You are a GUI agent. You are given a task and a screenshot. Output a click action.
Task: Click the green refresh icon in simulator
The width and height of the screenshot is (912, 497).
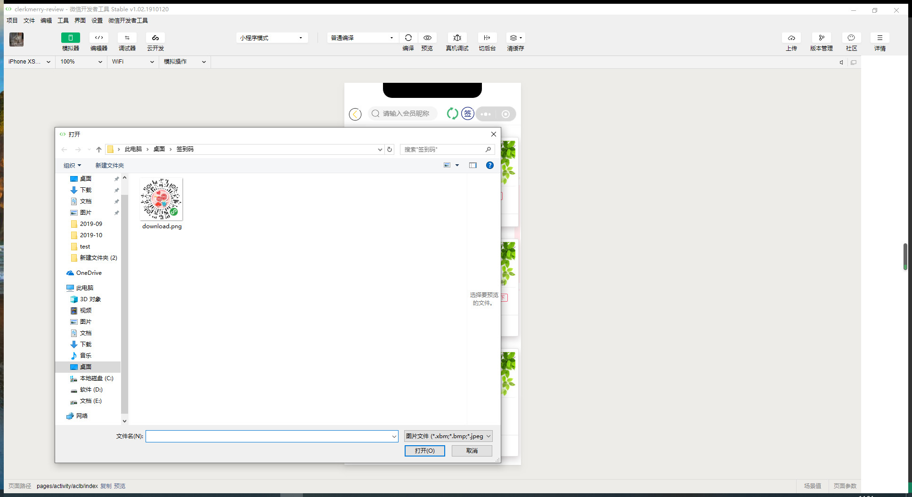click(452, 113)
